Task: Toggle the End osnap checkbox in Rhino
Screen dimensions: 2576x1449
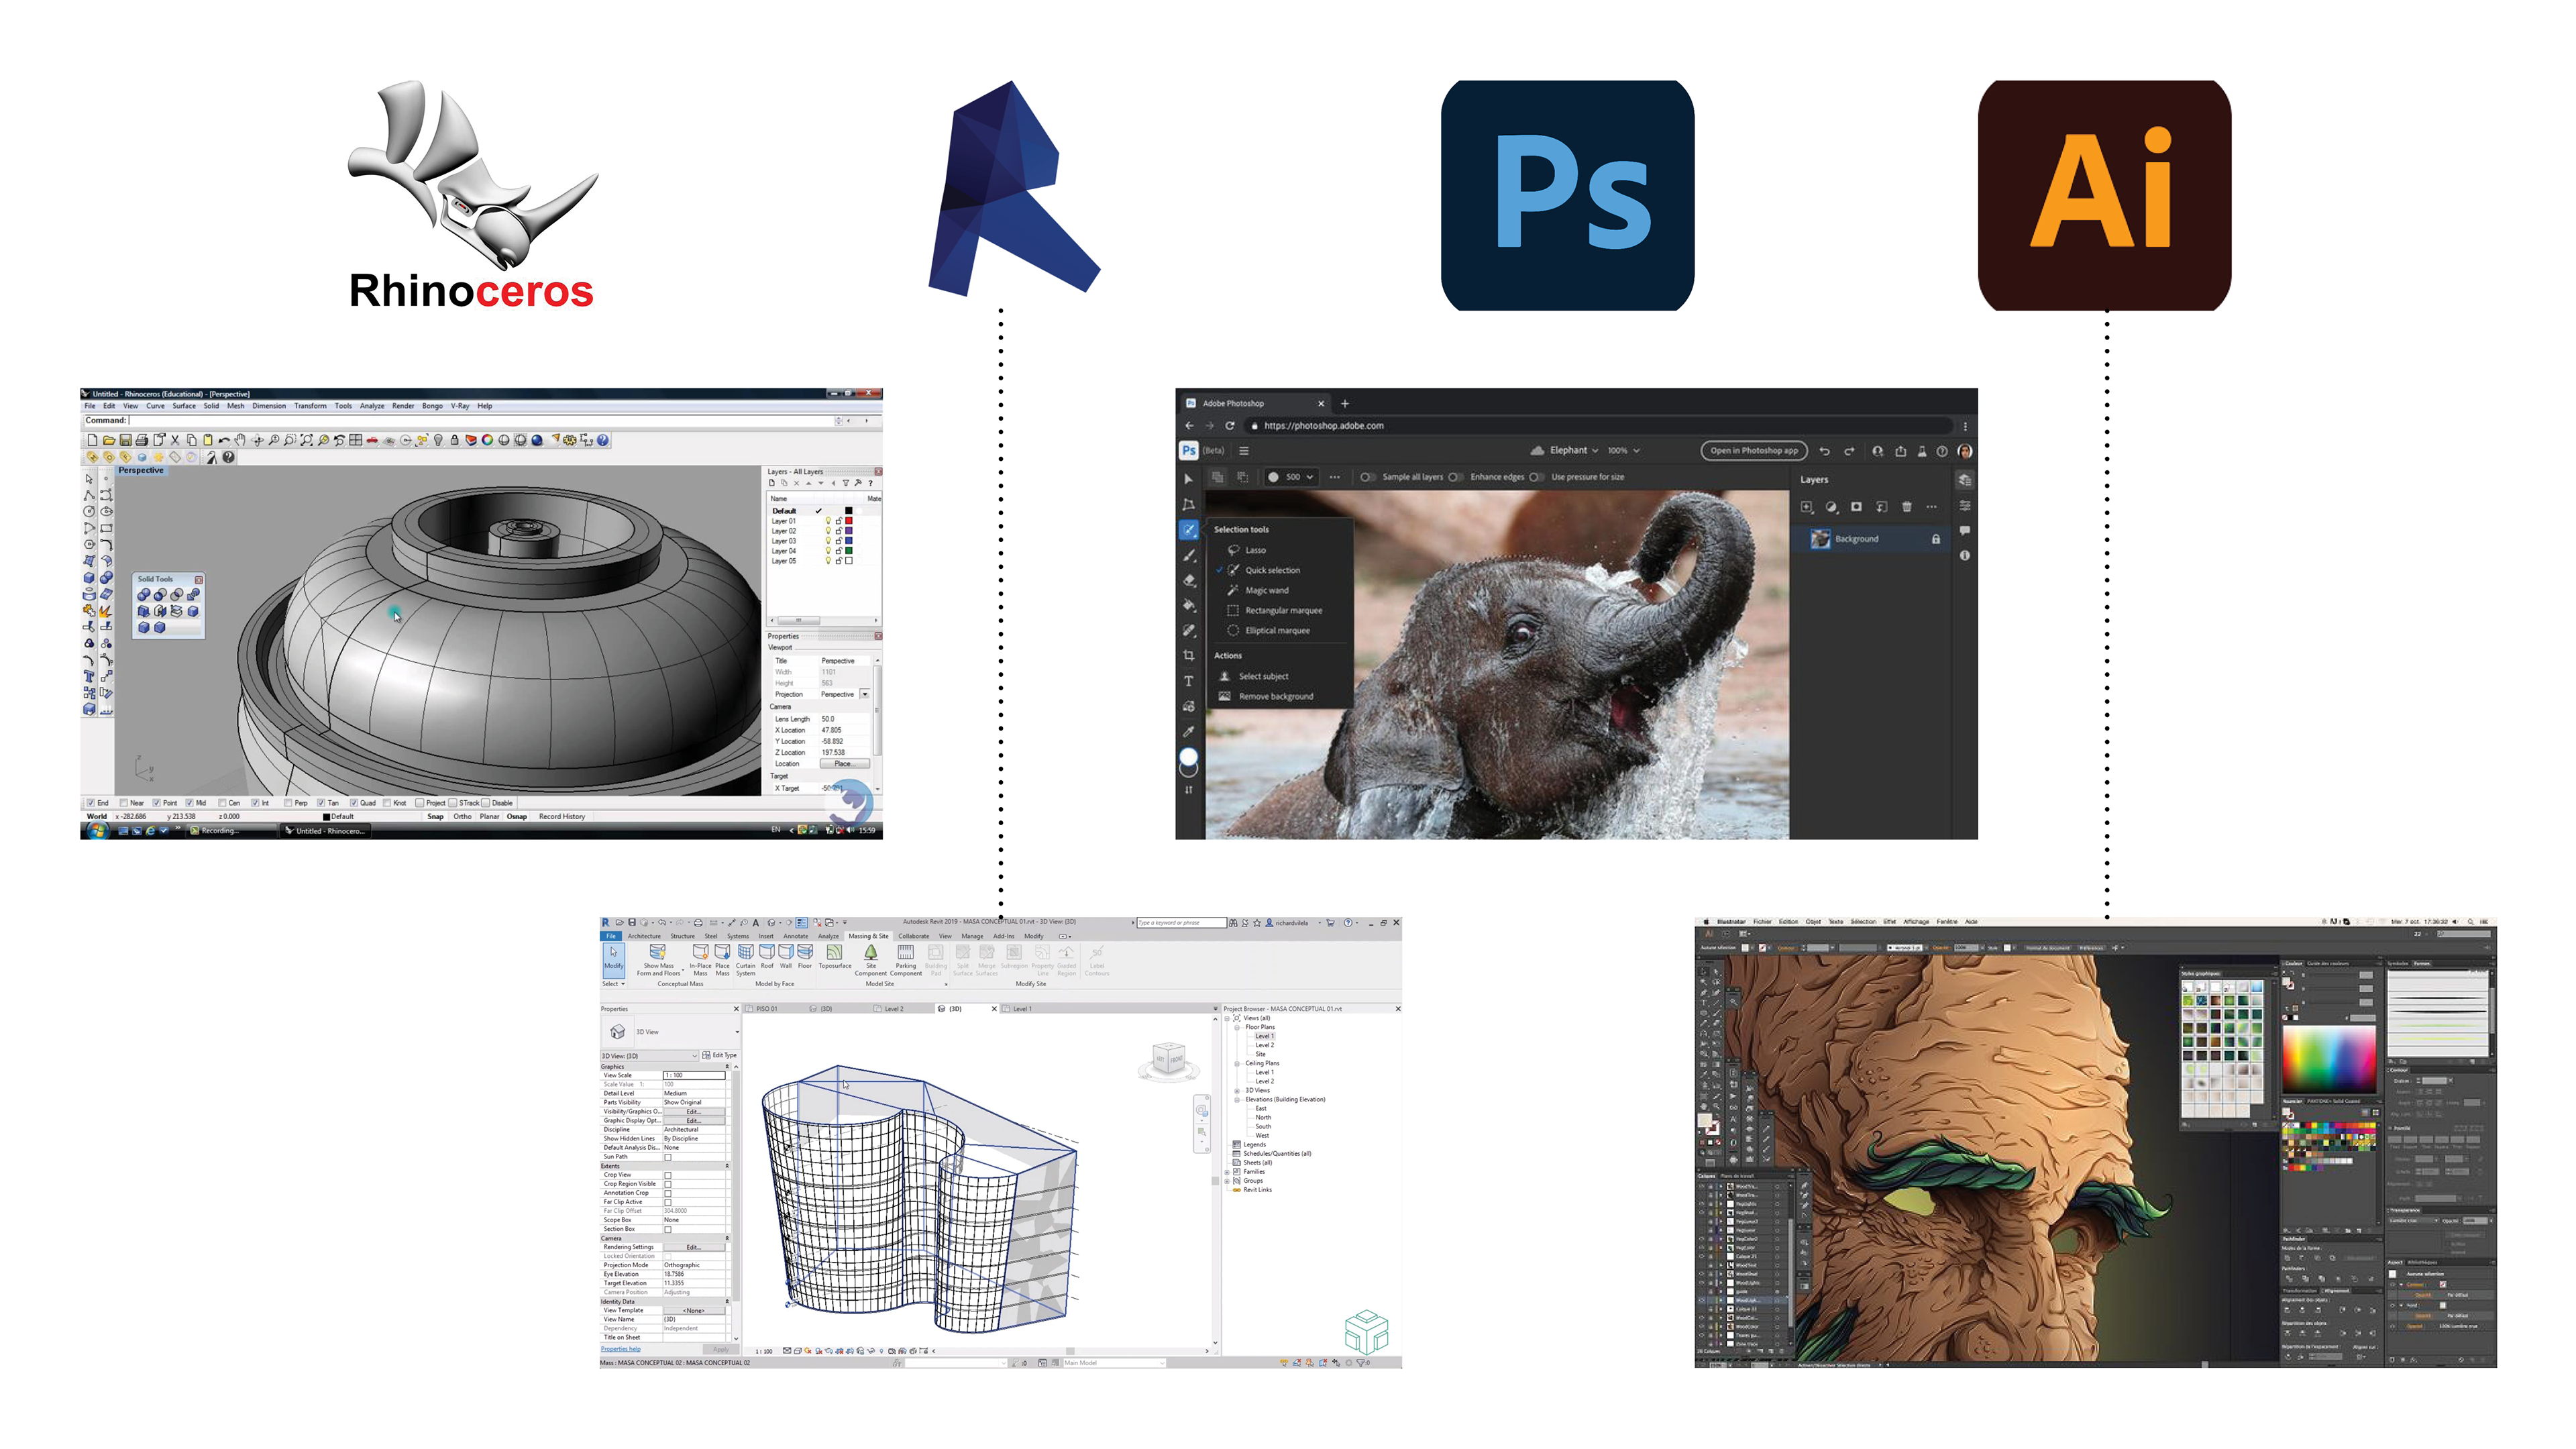Action: pyautogui.click(x=91, y=803)
